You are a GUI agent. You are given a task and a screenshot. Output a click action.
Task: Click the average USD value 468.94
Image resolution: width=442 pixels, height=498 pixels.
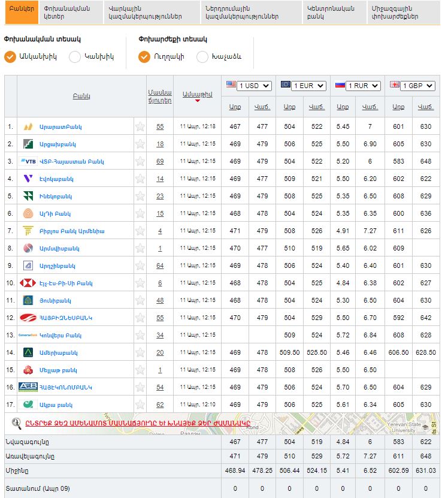click(235, 470)
